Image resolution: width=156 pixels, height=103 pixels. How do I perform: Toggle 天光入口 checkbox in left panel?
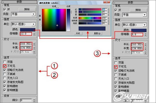point(5,78)
